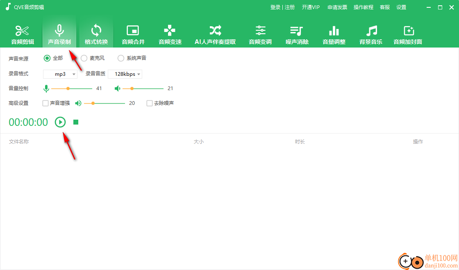Image resolution: width=459 pixels, height=270 pixels.
Task: Adjust the system volume slider
Action: tap(143, 88)
